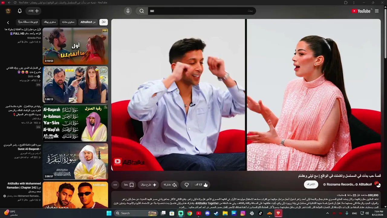The height and width of the screenshot is (218, 387).
Task: Open the notifications bell
Action: 20,11
